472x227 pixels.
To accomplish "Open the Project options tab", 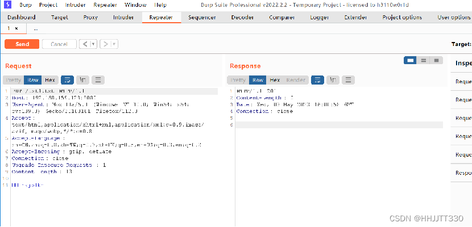I will (x=402, y=18).
